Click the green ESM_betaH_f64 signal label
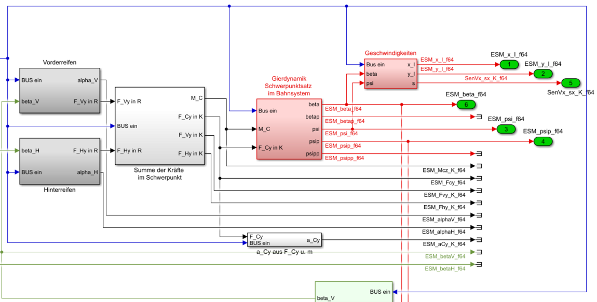597x302 pixels. click(x=445, y=268)
